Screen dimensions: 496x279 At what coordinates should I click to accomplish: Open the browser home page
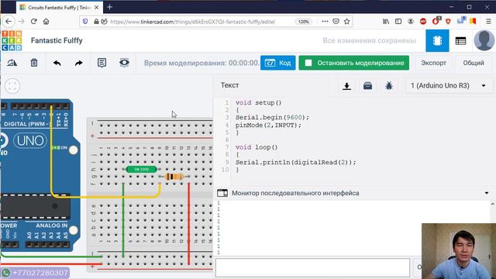click(x=46, y=22)
